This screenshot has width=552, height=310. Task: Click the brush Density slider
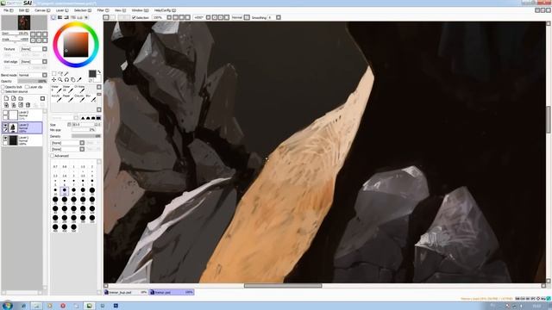pyautogui.click(x=86, y=136)
